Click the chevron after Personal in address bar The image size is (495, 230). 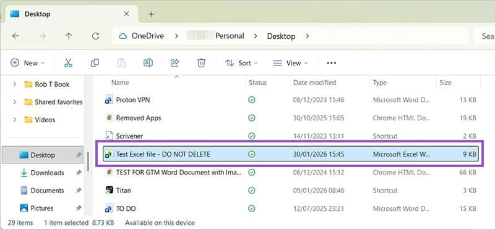coord(256,36)
